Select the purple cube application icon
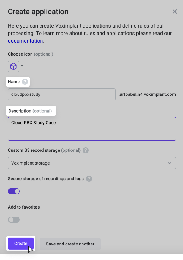The width and height of the screenshot is (183, 260). pos(13,66)
